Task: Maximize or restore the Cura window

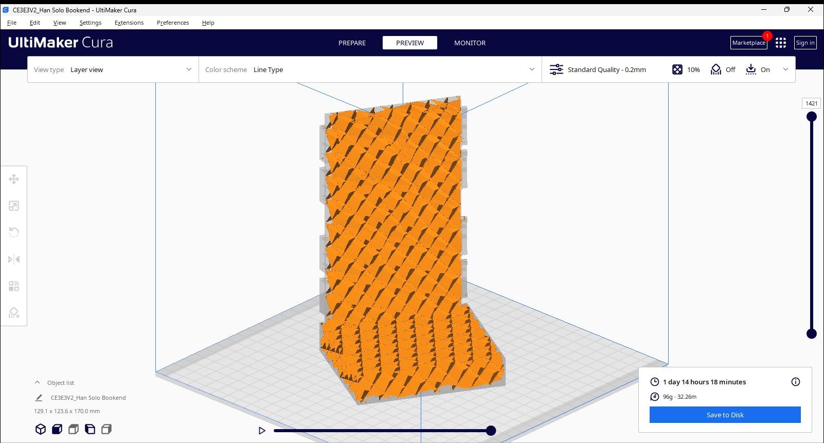Action: (787, 10)
